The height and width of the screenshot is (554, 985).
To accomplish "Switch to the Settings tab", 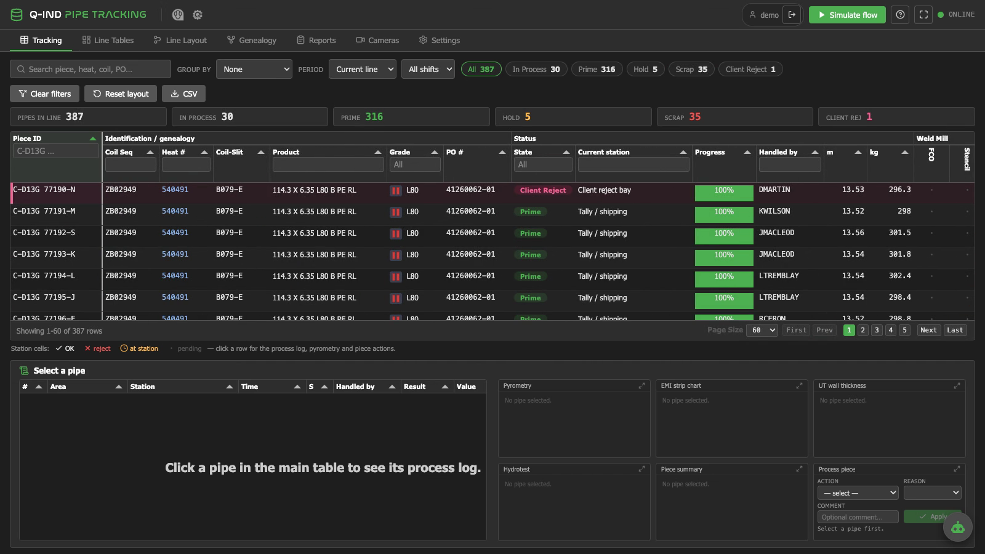I will (440, 41).
